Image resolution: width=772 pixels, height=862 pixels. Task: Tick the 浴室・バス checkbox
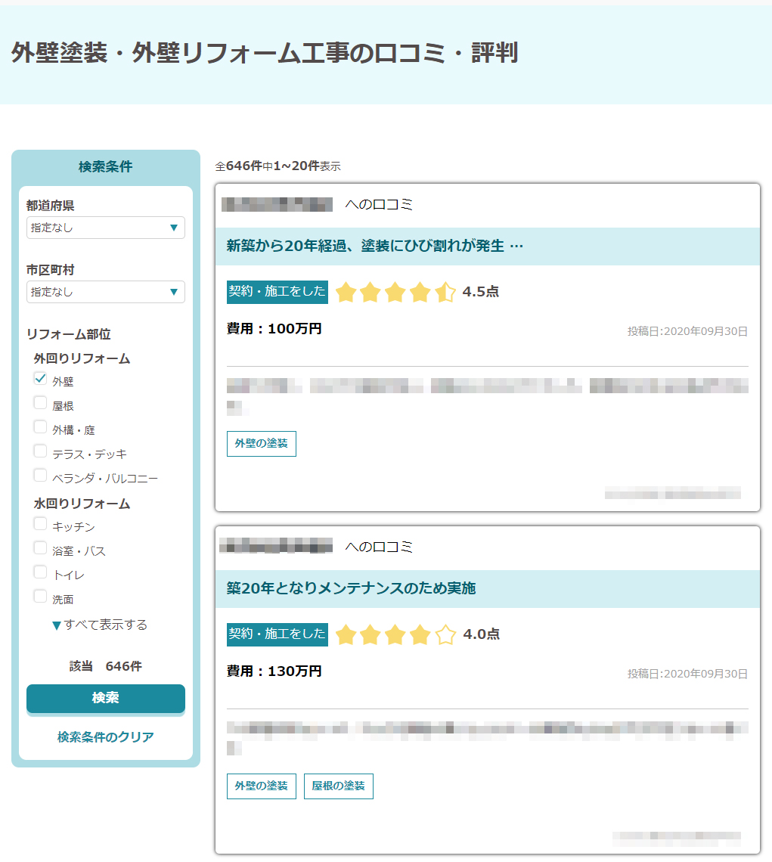point(41,548)
